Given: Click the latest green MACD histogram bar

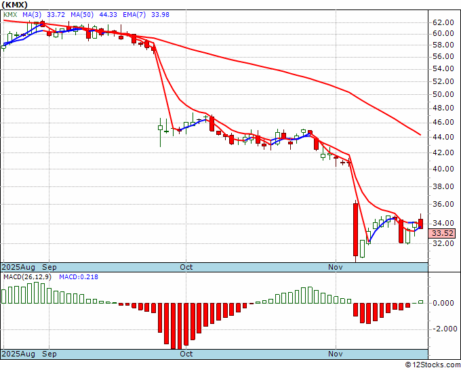Looking at the screenshot, I should pos(421,302).
